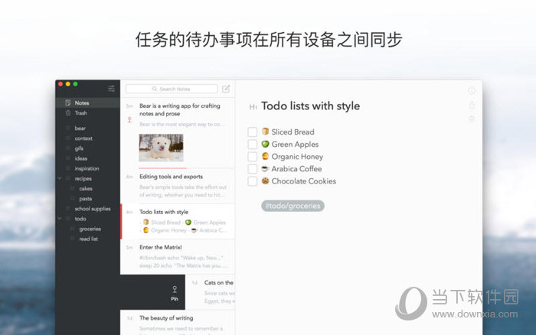Viewport: 536px width, 335px height.
Task: Create a new note with compose icon
Action: pos(226,89)
